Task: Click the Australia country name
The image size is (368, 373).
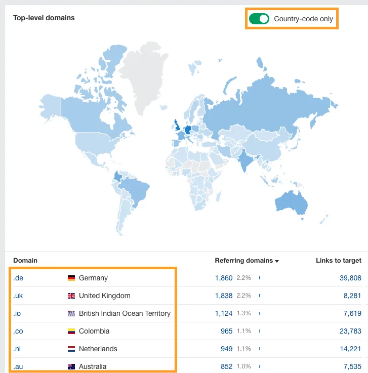Action: pos(93,366)
